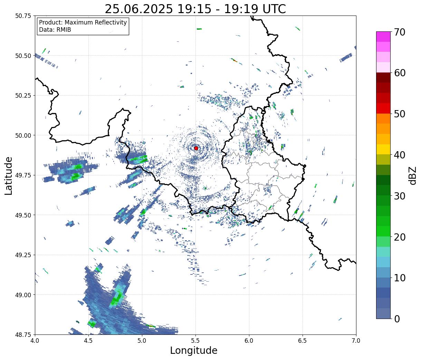The height and width of the screenshot is (359, 421).
Task: Click the grey-blue swatch at 0 dBZ
Action: (x=383, y=313)
